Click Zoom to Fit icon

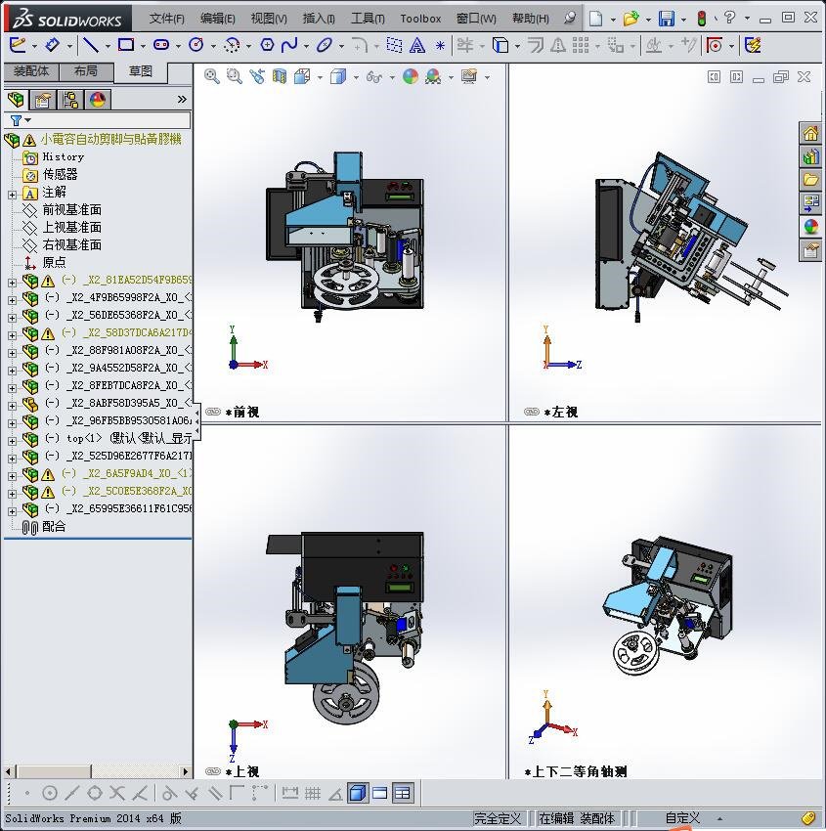coord(212,77)
